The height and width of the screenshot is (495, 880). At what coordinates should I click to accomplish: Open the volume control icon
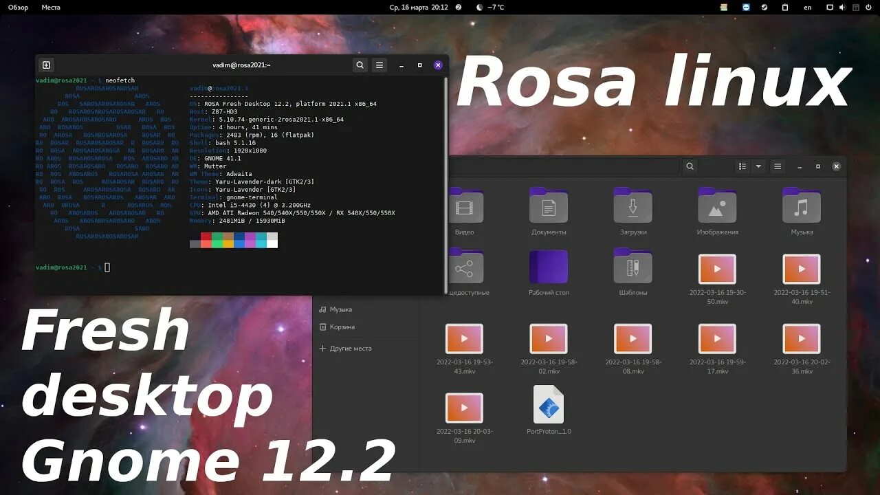tap(844, 8)
